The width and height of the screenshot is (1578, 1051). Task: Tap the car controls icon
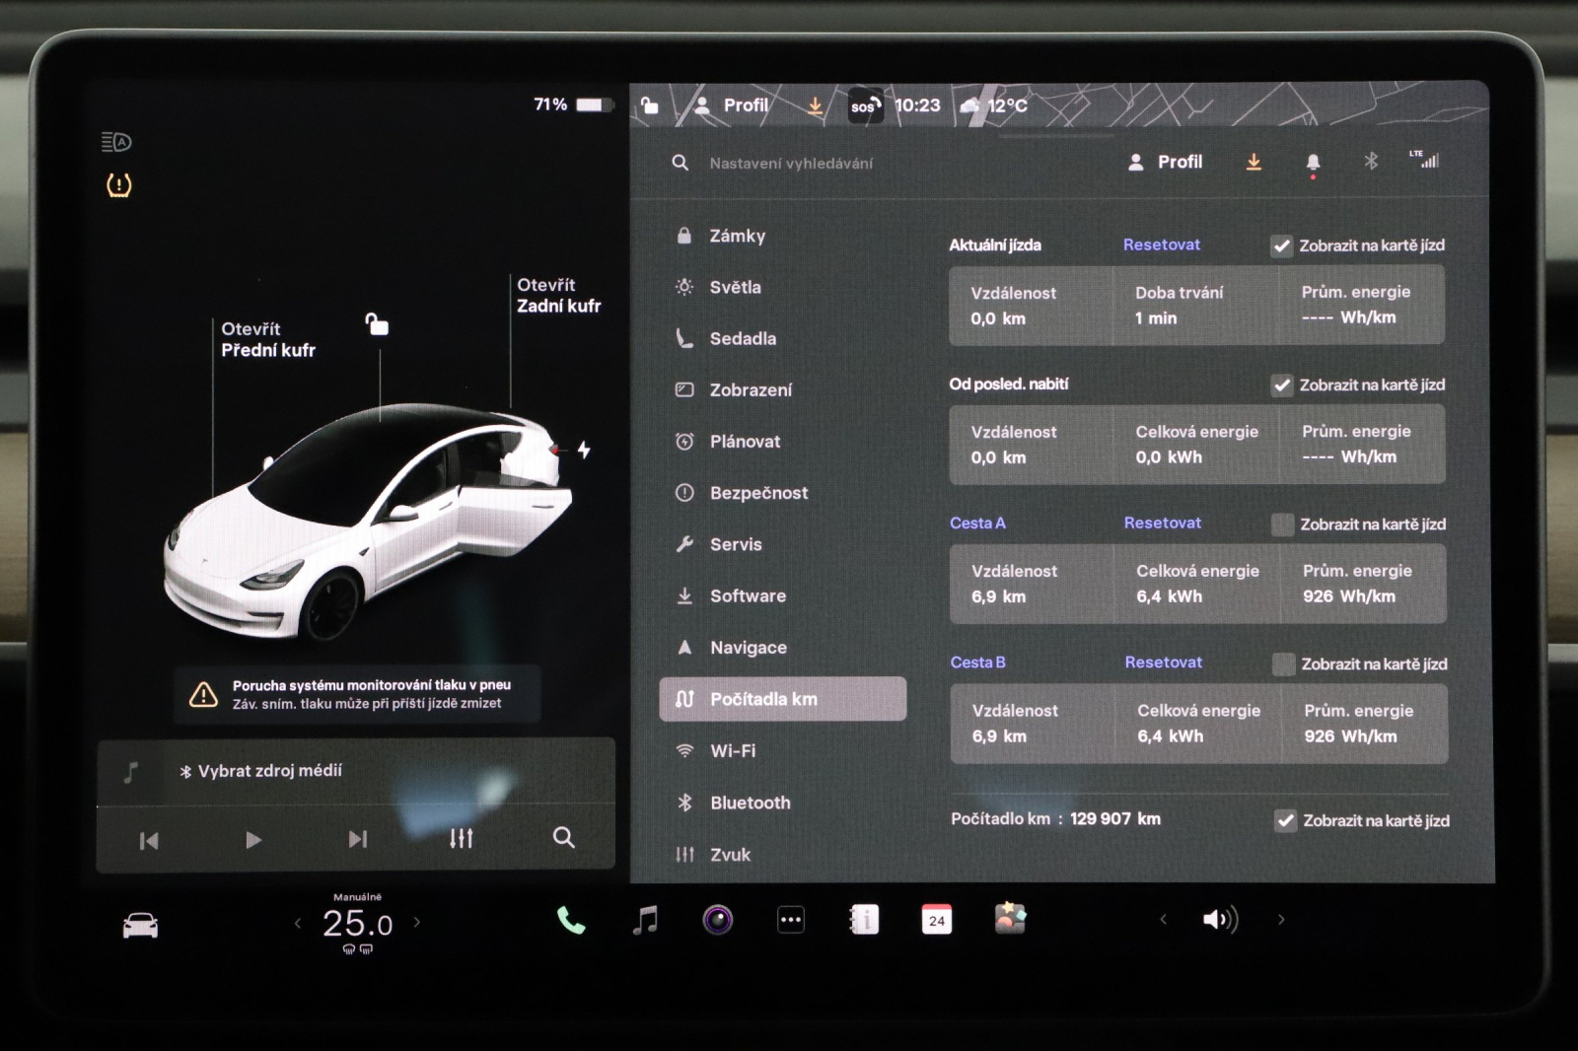pyautogui.click(x=140, y=925)
